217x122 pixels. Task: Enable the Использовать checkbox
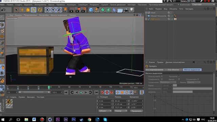162,76
